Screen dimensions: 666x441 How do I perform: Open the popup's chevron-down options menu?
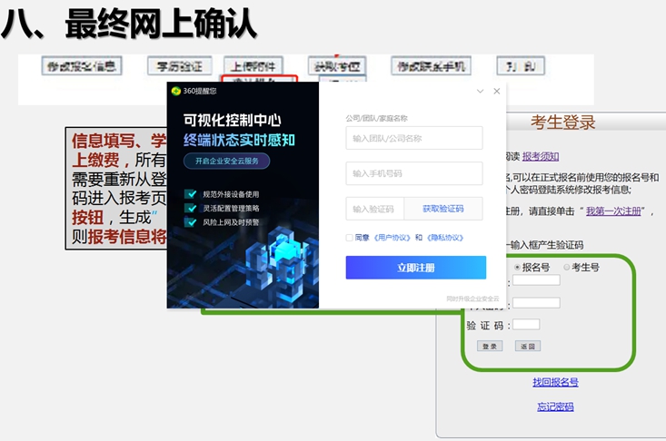[481, 91]
